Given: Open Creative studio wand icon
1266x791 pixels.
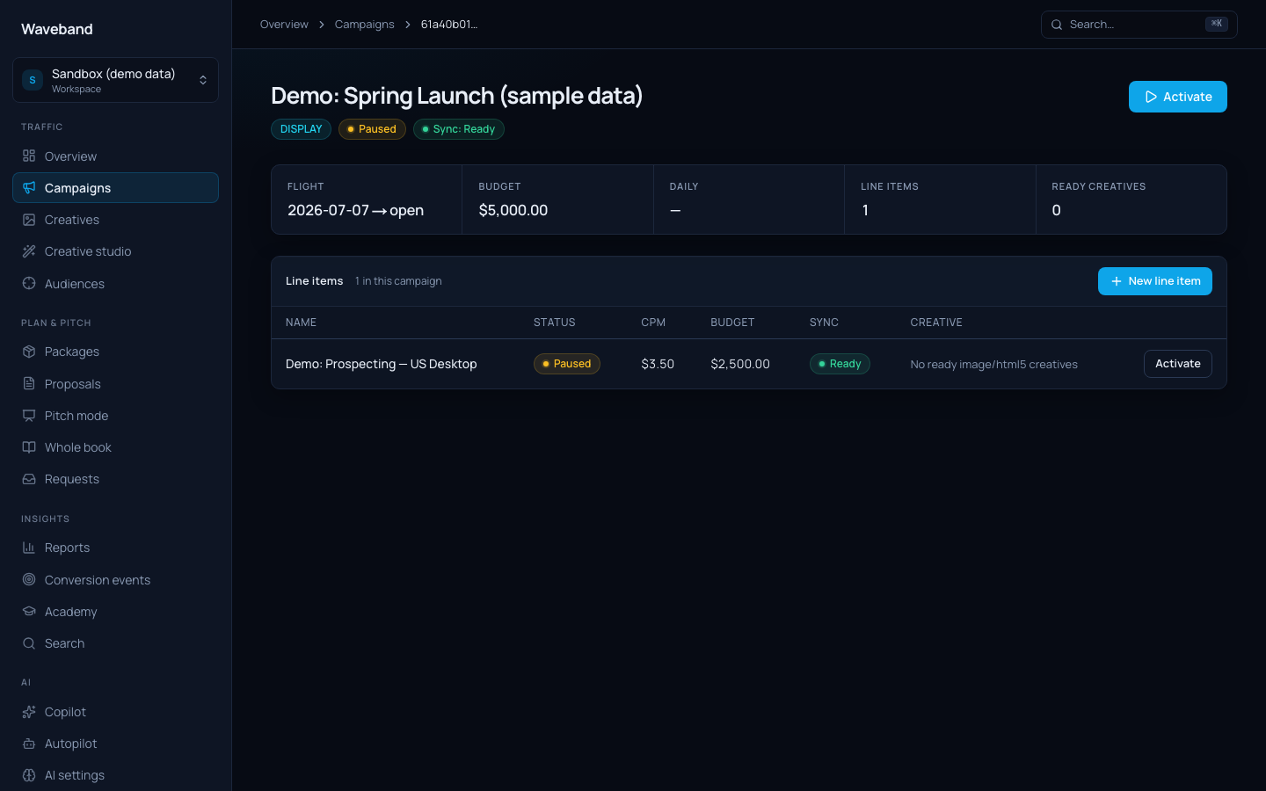Looking at the screenshot, I should tap(29, 251).
